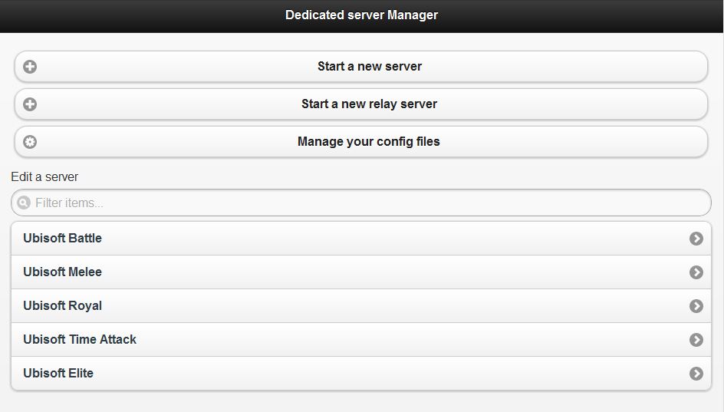Click the gear icon beside Manage your config files
The width and height of the screenshot is (724, 412).
coord(30,142)
